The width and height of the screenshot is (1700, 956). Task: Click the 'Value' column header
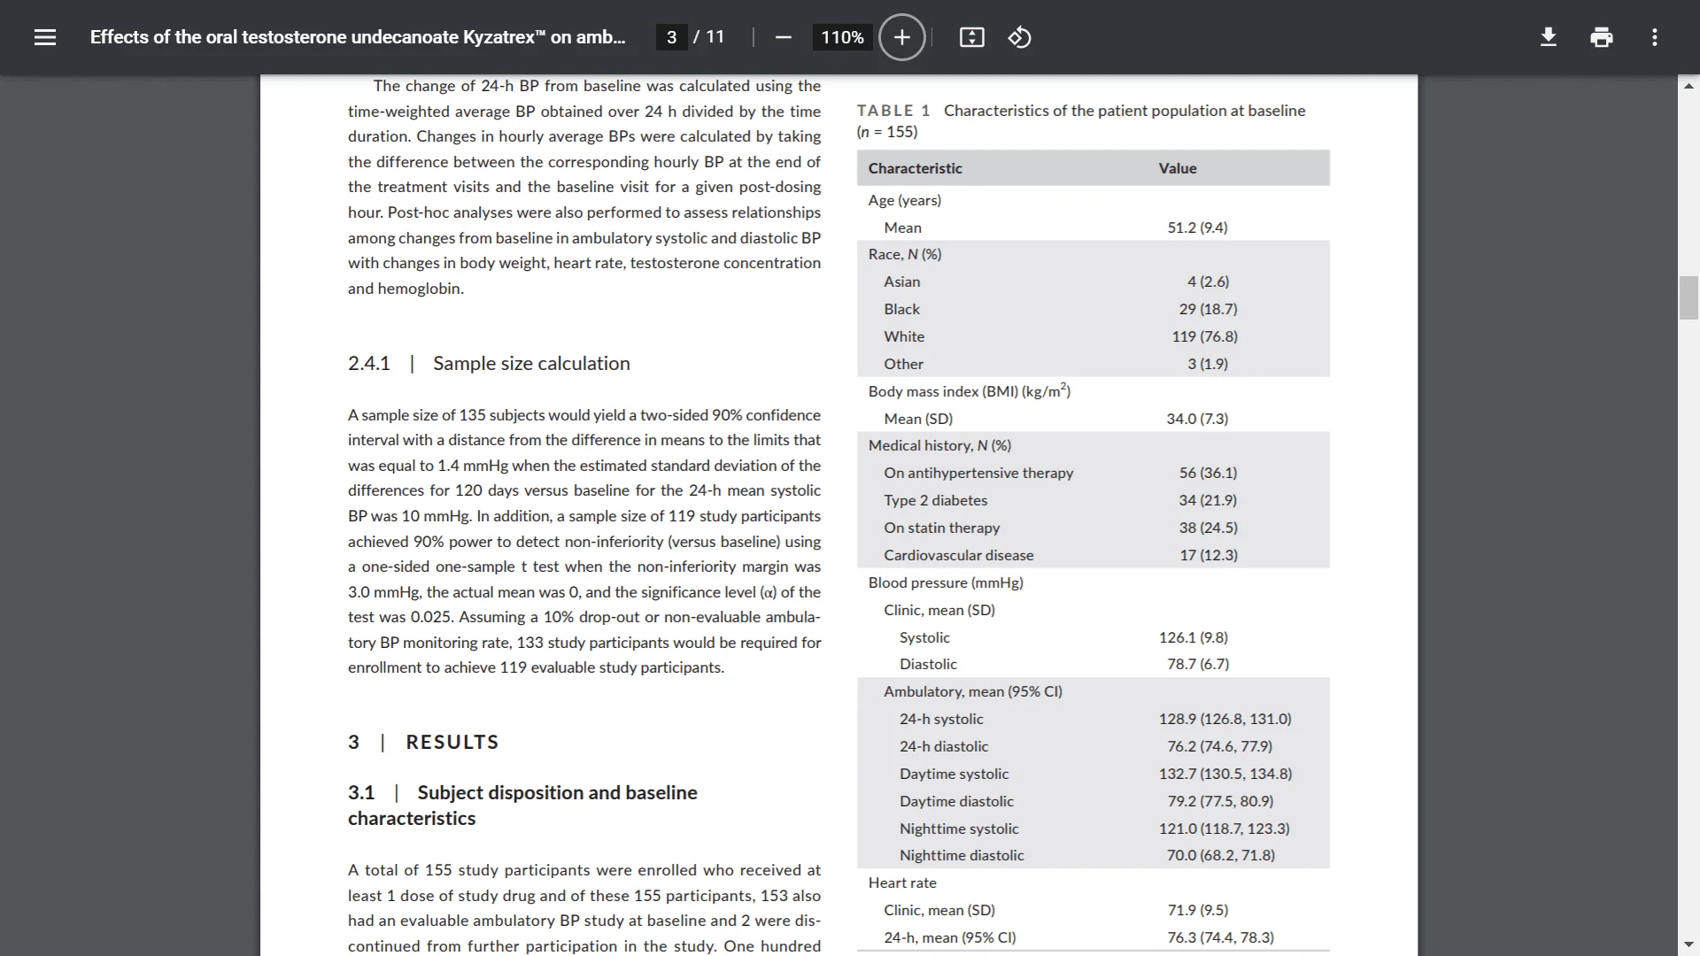(x=1177, y=168)
